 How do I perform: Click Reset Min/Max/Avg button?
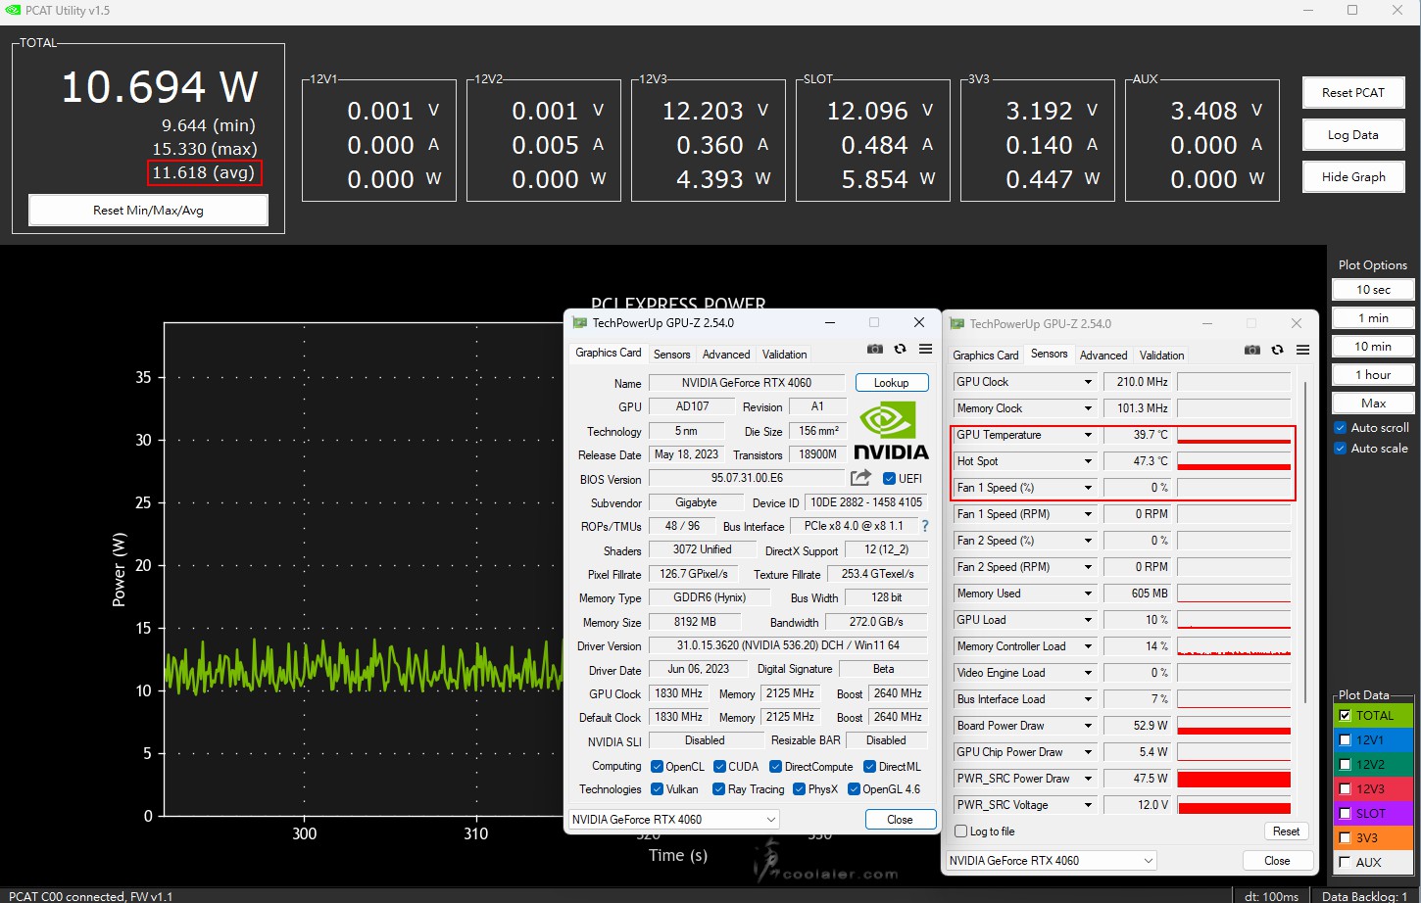pos(148,211)
